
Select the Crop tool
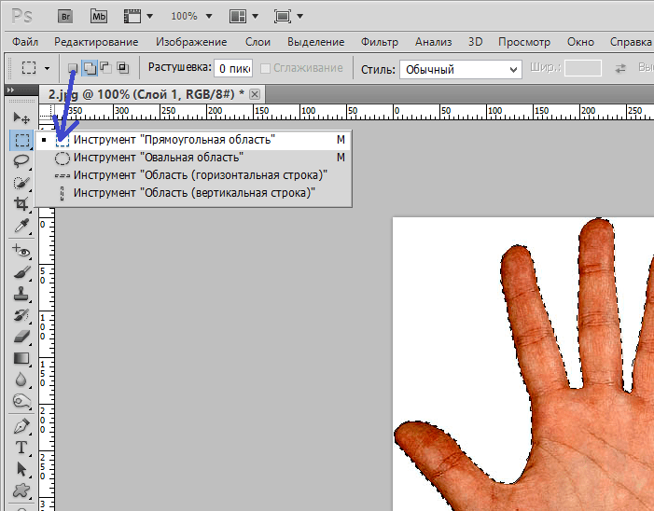coord(21,204)
